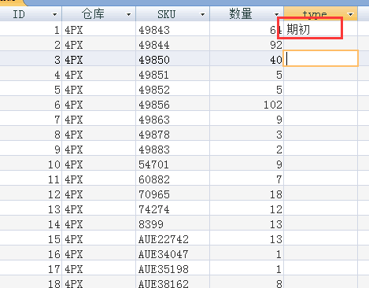The width and height of the screenshot is (369, 288).
Task: Click ID cell 17
Action: [31, 268]
